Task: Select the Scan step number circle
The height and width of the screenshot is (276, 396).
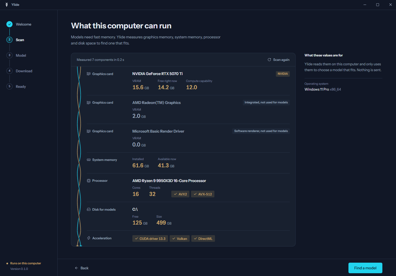Action: (x=9, y=40)
